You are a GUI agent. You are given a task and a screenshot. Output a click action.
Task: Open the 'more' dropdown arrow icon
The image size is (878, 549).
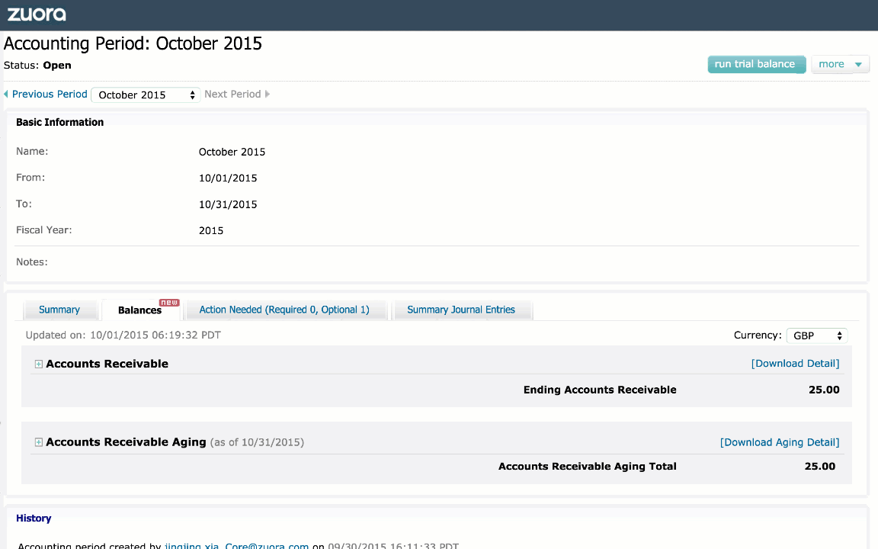(x=858, y=64)
